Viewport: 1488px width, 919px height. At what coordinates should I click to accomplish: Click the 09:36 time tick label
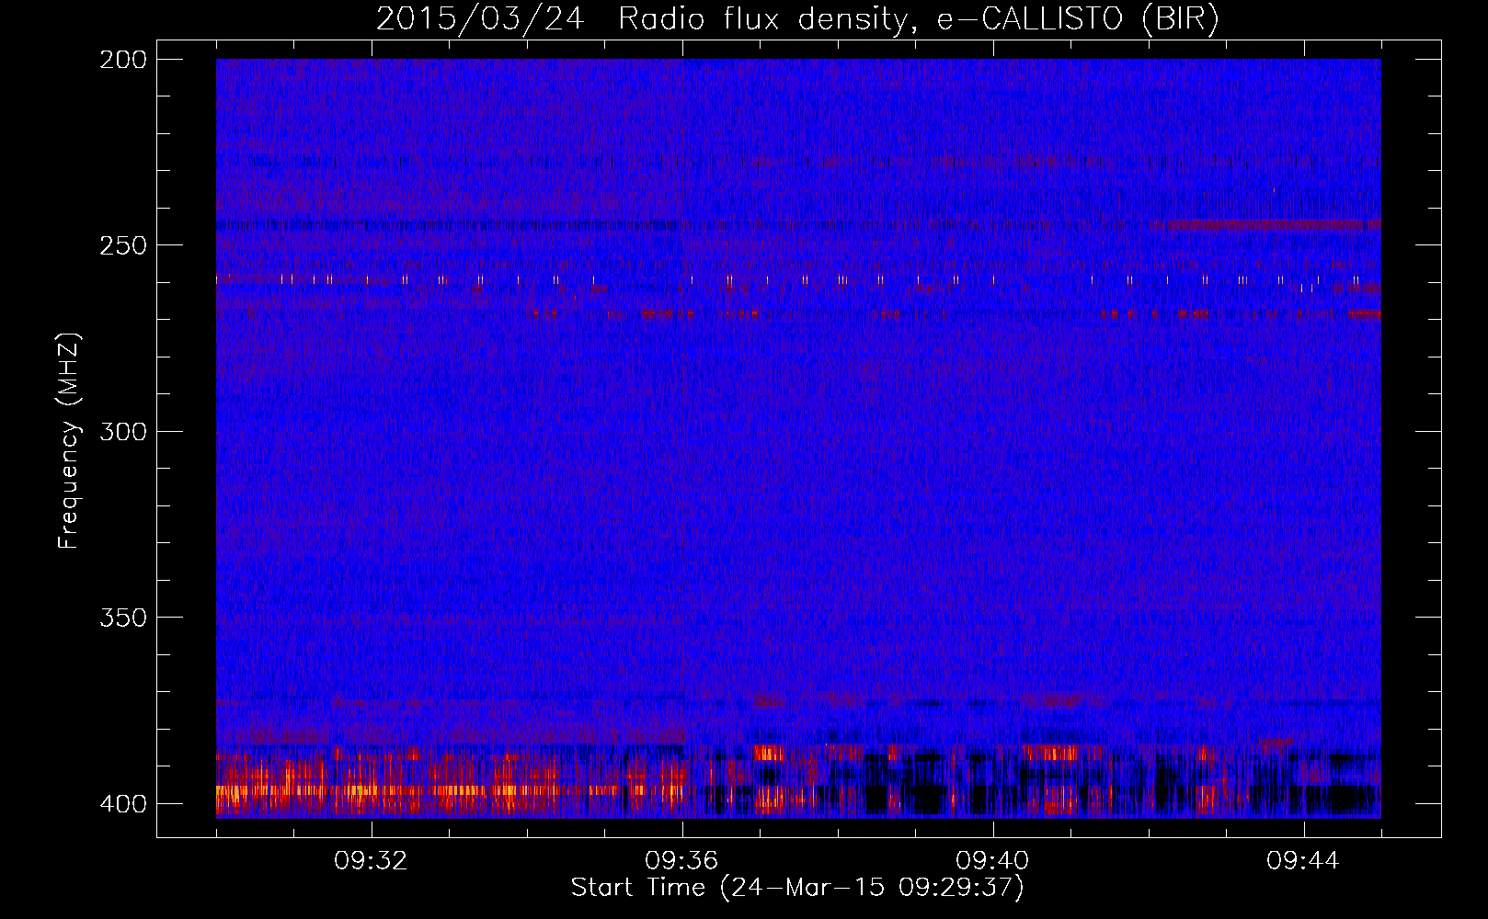coord(682,861)
